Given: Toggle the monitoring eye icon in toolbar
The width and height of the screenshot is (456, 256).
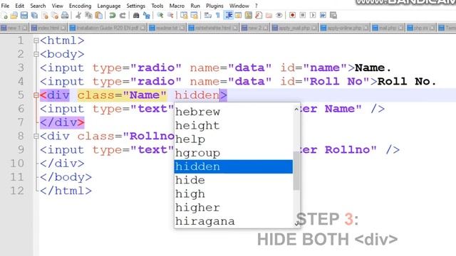Looking at the screenshot, I should (x=279, y=16).
